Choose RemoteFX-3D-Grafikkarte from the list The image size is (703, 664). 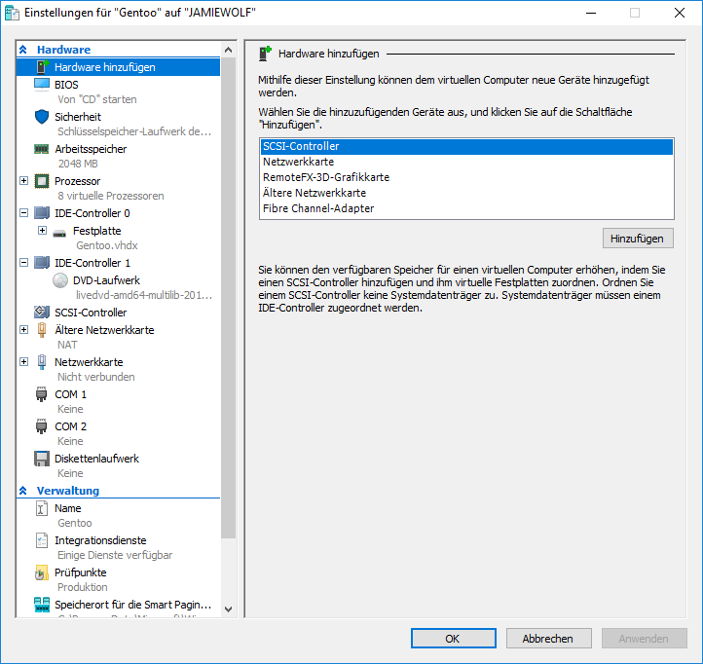[325, 177]
